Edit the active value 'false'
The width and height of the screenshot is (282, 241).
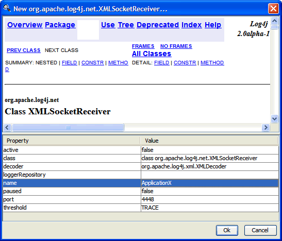tap(210, 150)
